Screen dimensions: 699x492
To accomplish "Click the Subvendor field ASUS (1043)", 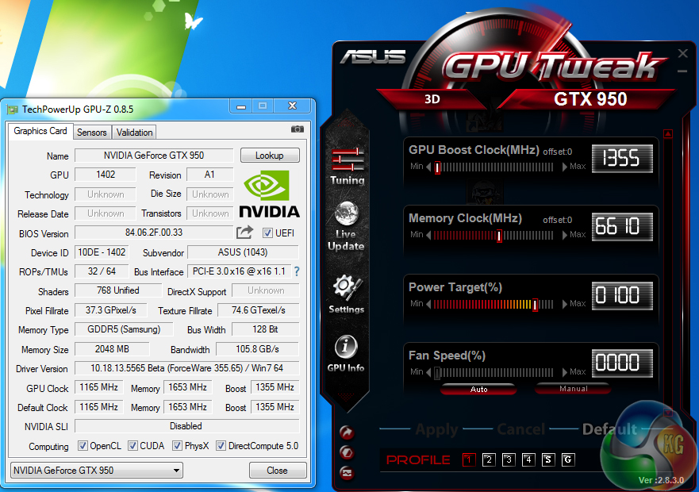I will coord(243,252).
